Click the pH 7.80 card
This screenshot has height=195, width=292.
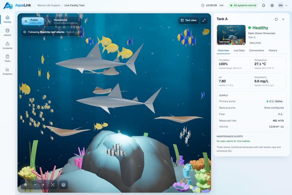234,81
